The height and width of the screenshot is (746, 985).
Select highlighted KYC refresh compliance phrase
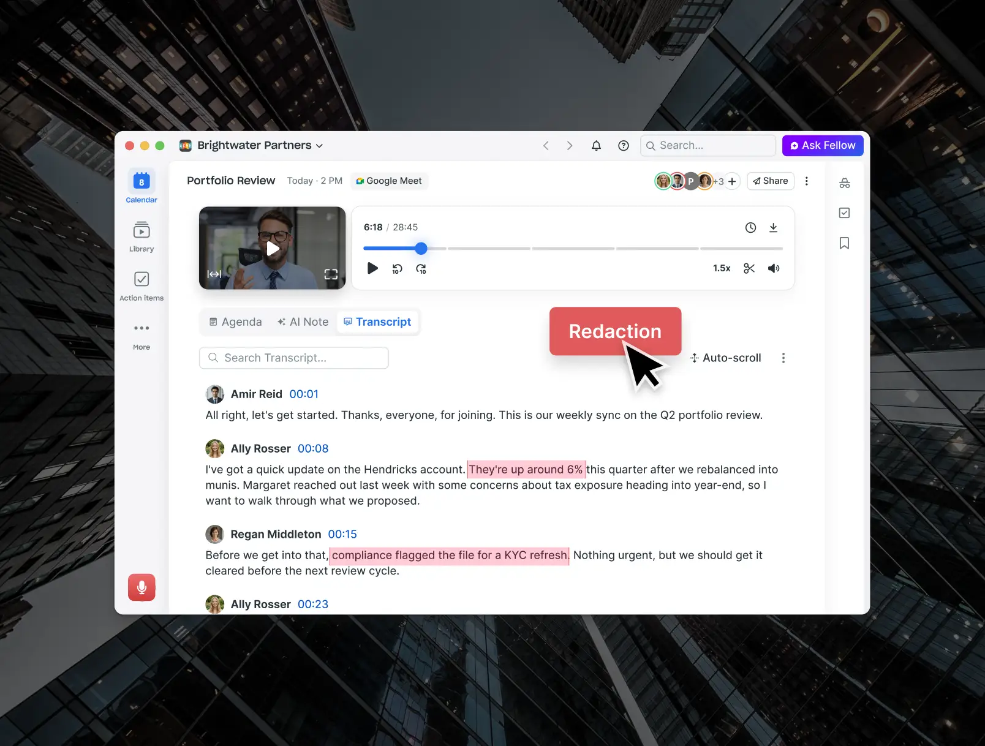point(450,556)
